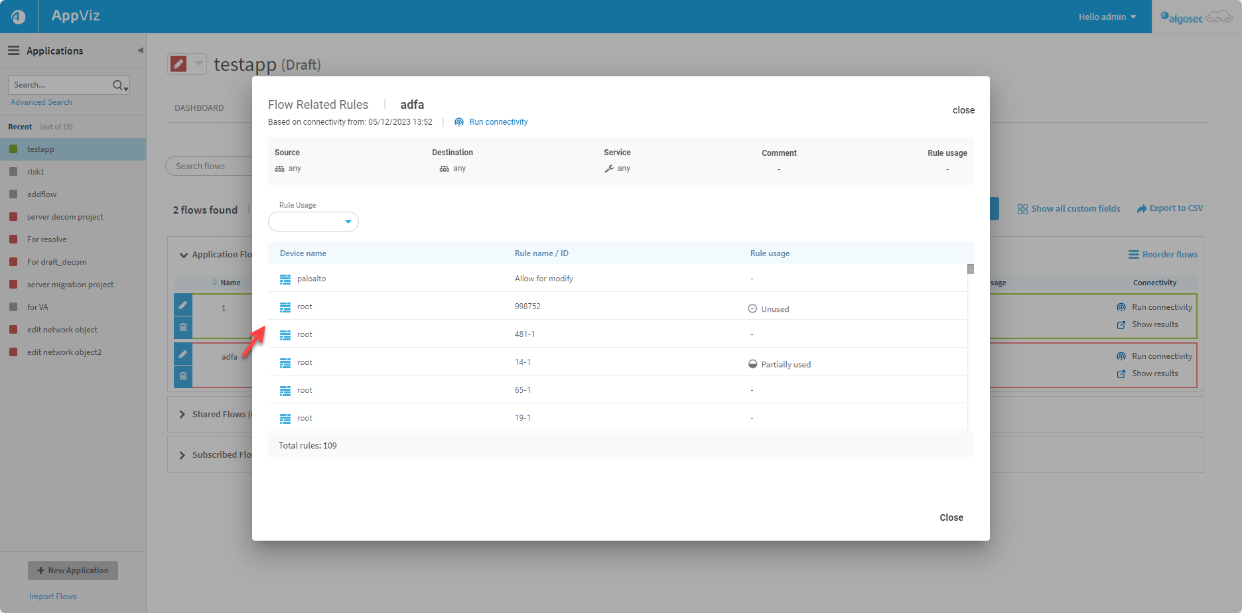The width and height of the screenshot is (1242, 613).
Task: Click trash icon for flow 1
Action: click(x=183, y=327)
